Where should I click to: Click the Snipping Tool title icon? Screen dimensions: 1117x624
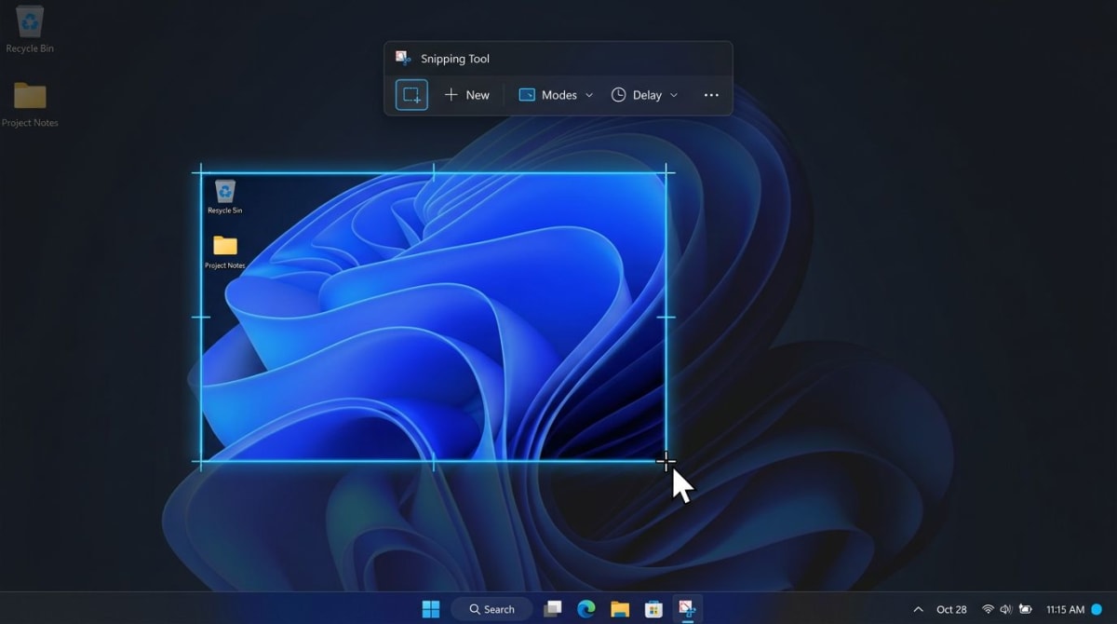click(x=403, y=59)
